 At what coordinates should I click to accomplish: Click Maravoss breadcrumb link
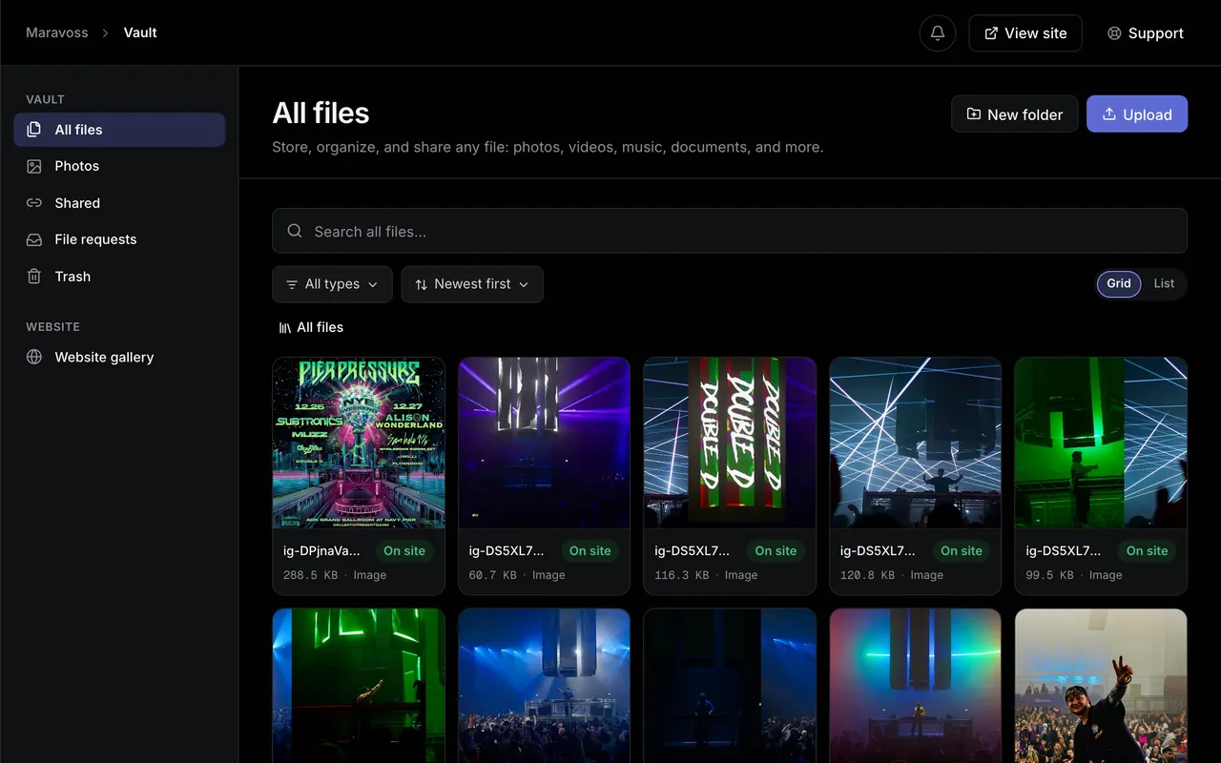57,32
